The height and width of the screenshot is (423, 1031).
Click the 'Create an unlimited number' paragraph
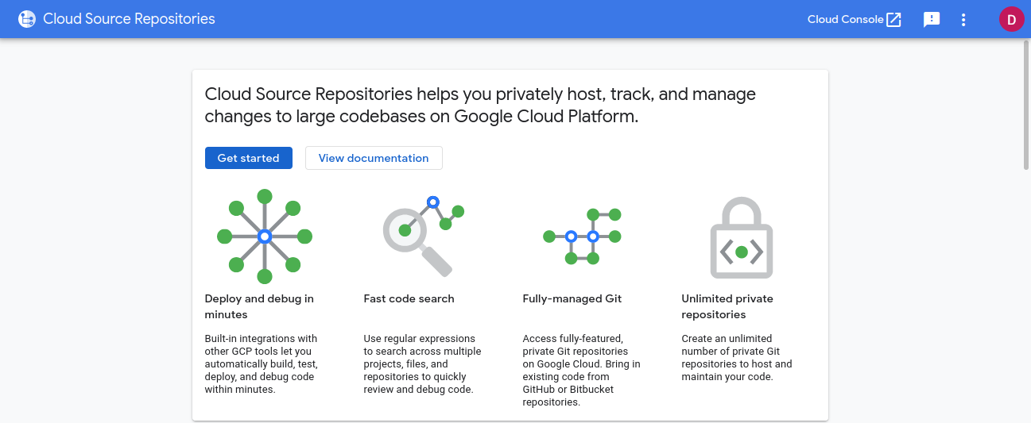pyautogui.click(x=737, y=358)
